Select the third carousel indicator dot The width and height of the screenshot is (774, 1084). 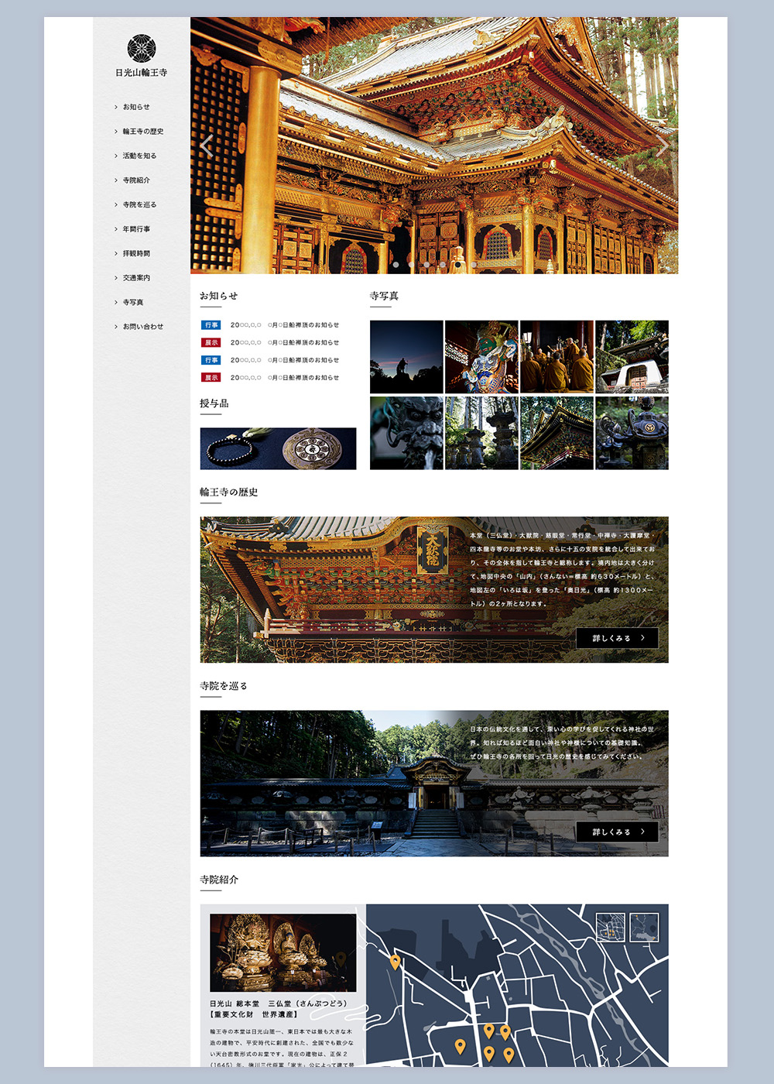pos(426,265)
